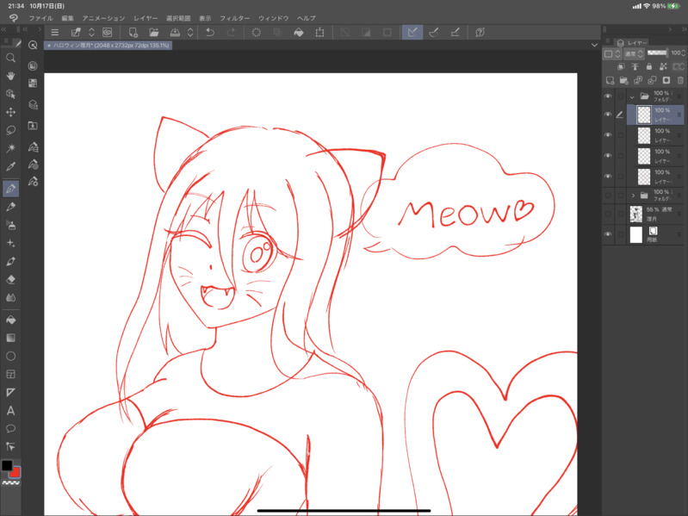Image resolution: width=688 pixels, height=516 pixels.
Task: Select the Eyedropper tool
Action: [11, 166]
